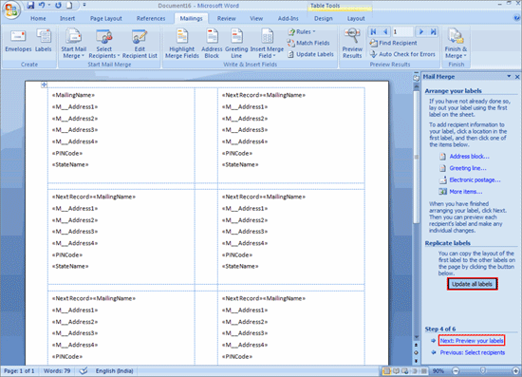Go to next record
Image resolution: width=522 pixels, height=377 pixels.
click(421, 31)
